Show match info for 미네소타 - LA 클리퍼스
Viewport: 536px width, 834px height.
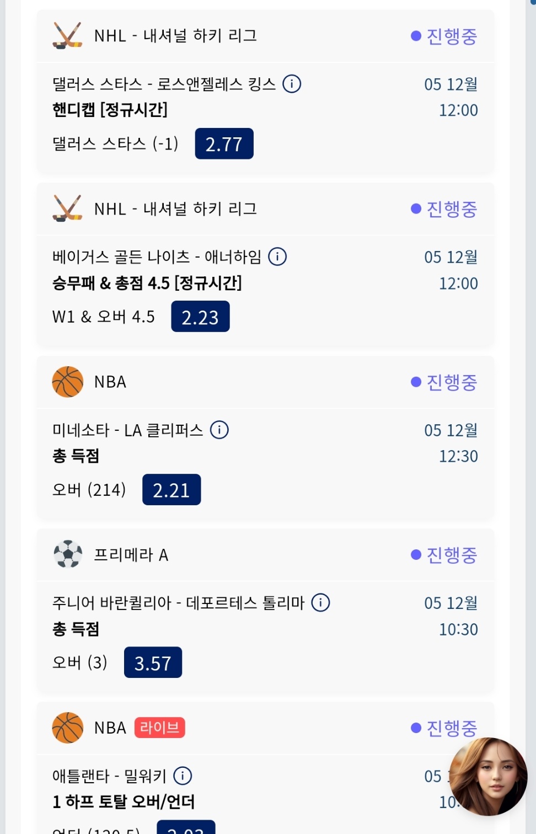[219, 430]
